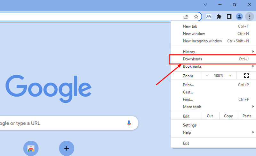Click the Cut button in Edit row
The image size is (256, 156).
pyautogui.click(x=210, y=116)
